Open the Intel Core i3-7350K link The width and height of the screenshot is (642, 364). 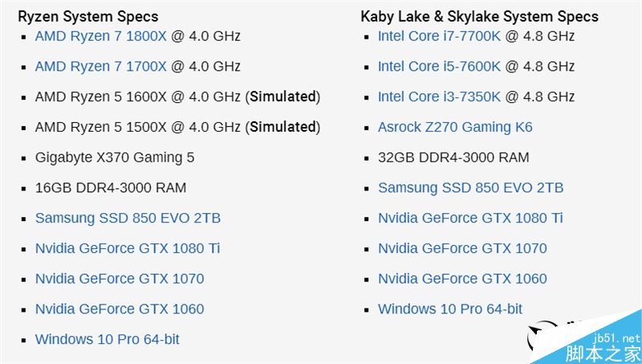[x=439, y=97]
